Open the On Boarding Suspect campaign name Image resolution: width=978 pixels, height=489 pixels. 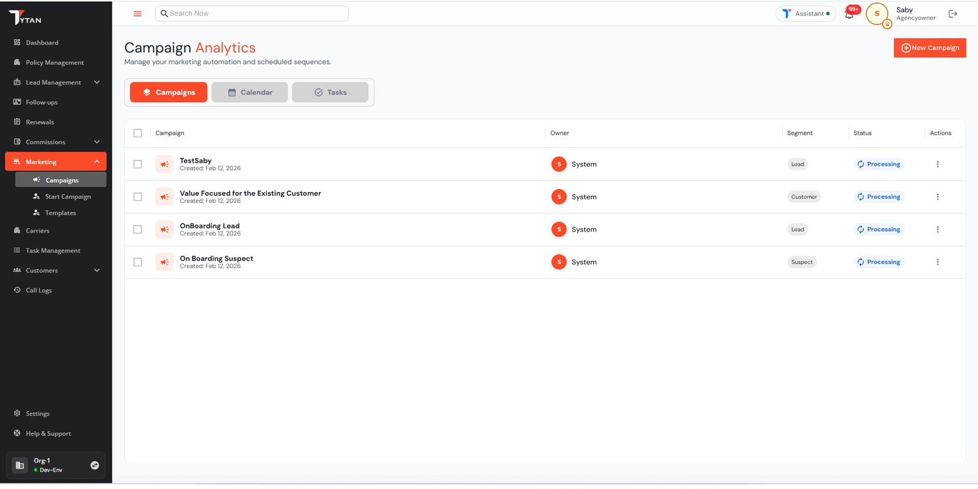216,258
